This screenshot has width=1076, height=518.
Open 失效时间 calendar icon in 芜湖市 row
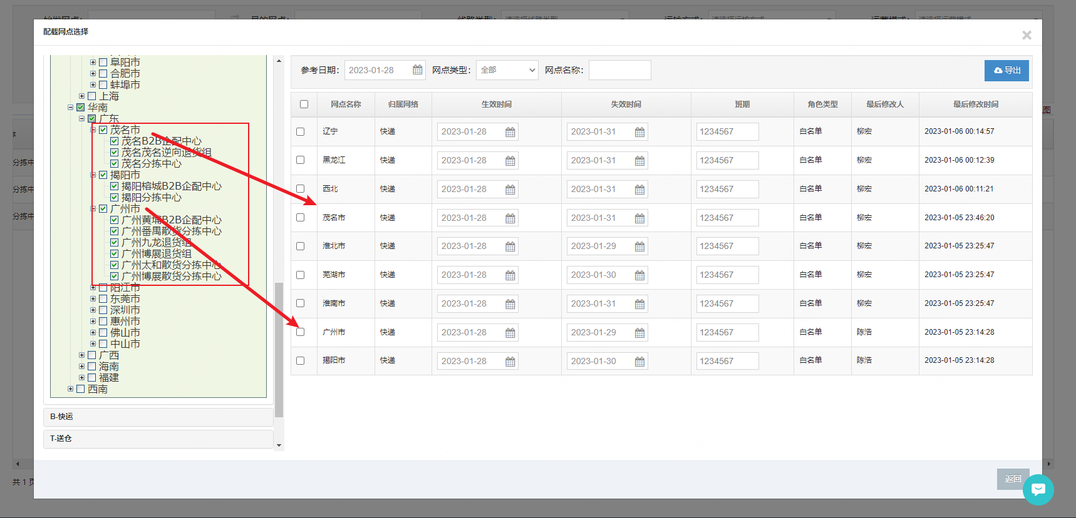coord(639,275)
